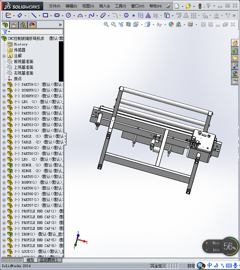The image size is (240, 270).
Task: Open the 视图(V) menu
Action: [88, 6]
